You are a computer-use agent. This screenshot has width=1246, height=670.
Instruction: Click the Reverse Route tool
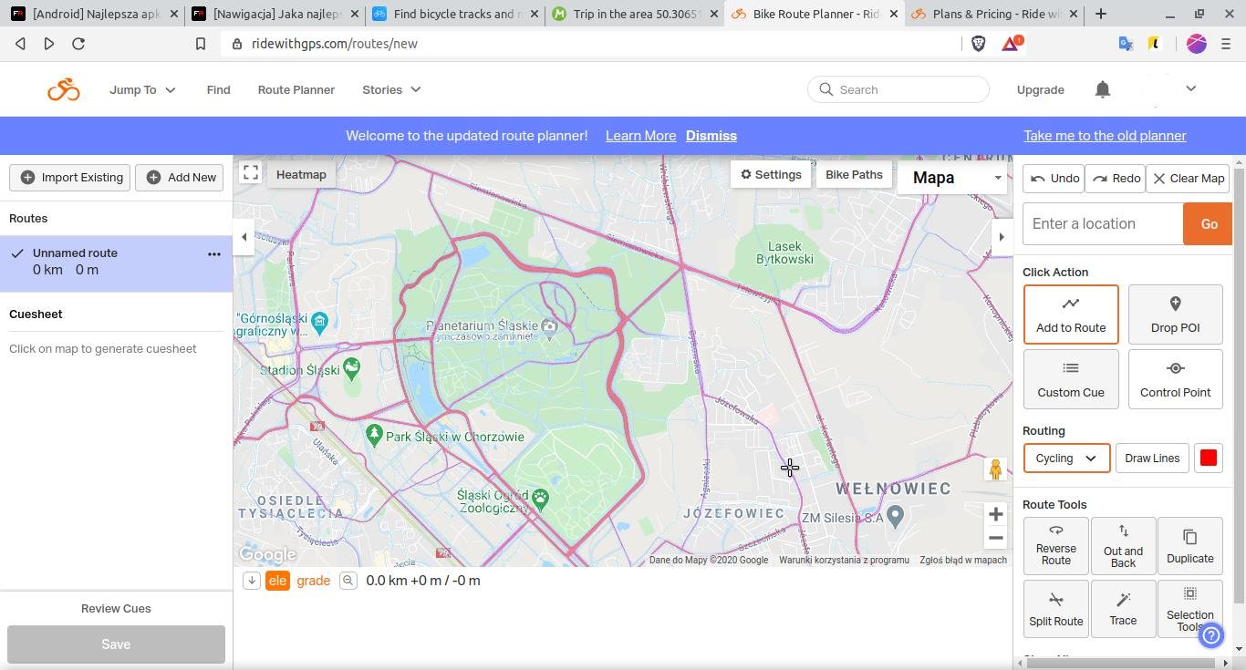[1055, 545]
